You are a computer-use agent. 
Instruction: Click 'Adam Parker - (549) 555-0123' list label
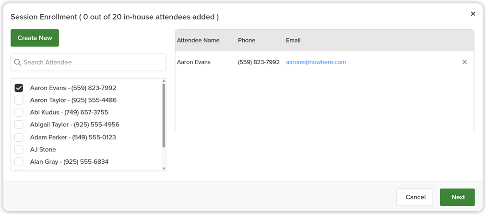coord(73,137)
